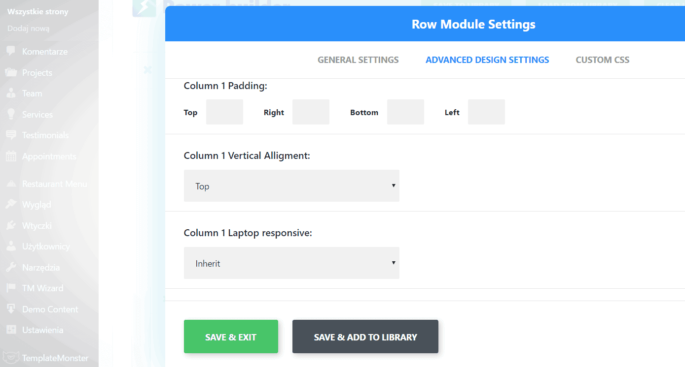This screenshot has width=685, height=367.
Task: Open the Wtyczki plugin icon
Action: click(11, 225)
